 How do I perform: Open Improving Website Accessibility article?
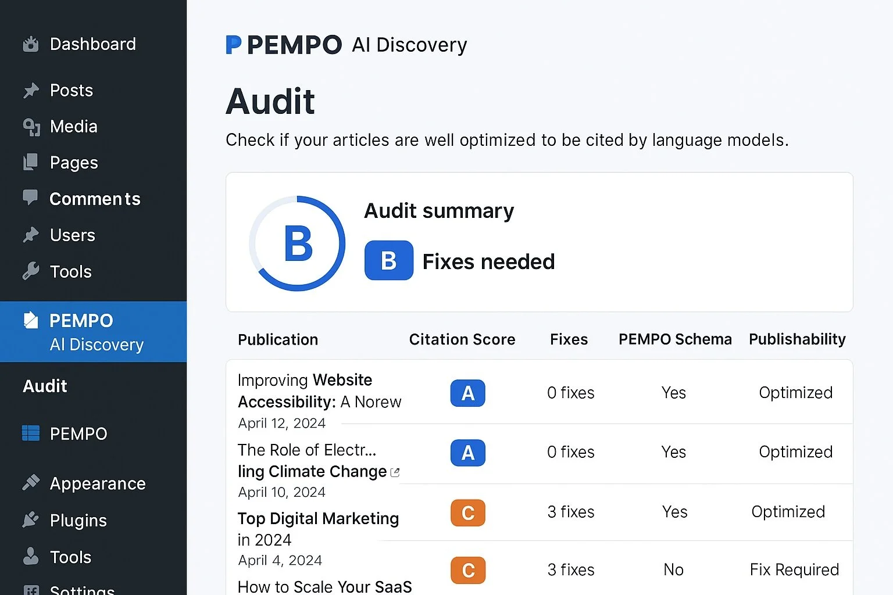[319, 390]
